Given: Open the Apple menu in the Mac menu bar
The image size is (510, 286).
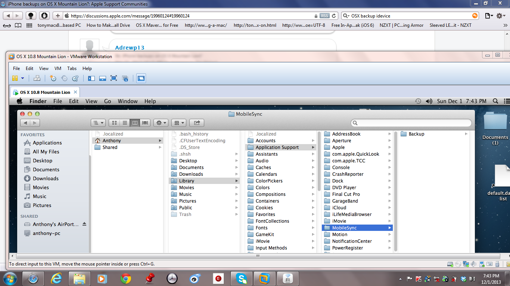Looking at the screenshot, I should point(20,101).
